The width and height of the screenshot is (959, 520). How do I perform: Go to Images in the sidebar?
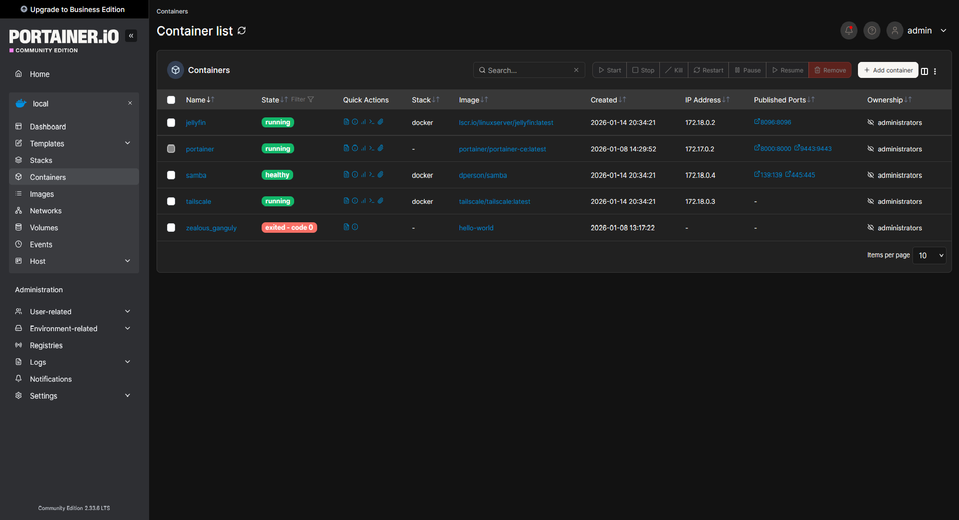(x=42, y=194)
